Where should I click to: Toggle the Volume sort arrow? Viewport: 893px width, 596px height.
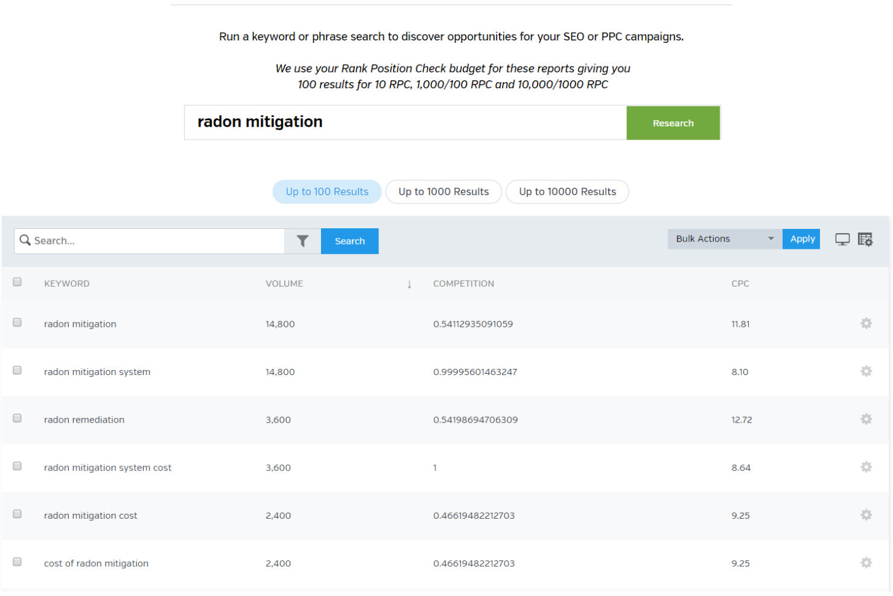click(x=410, y=283)
